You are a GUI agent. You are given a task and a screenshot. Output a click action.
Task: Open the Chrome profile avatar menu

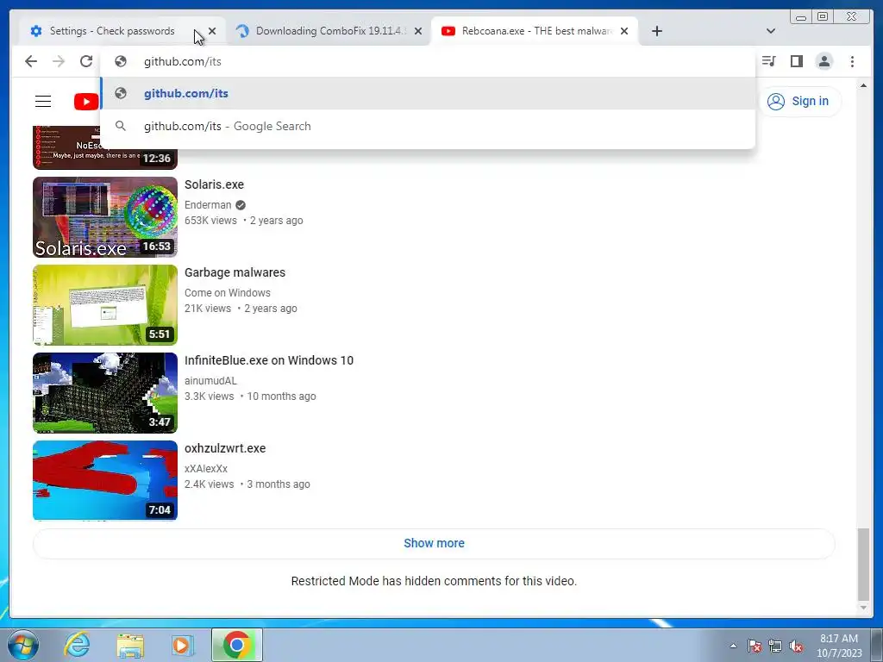[x=824, y=61]
